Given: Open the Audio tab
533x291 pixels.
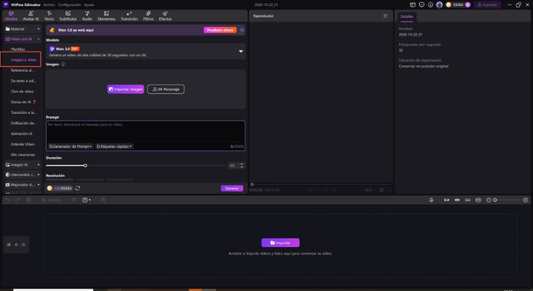Looking at the screenshot, I should coord(87,16).
